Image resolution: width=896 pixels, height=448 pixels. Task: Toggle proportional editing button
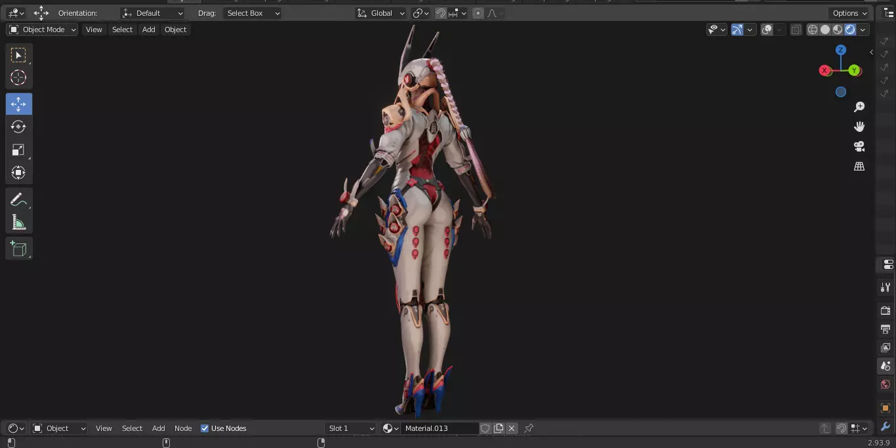(478, 13)
